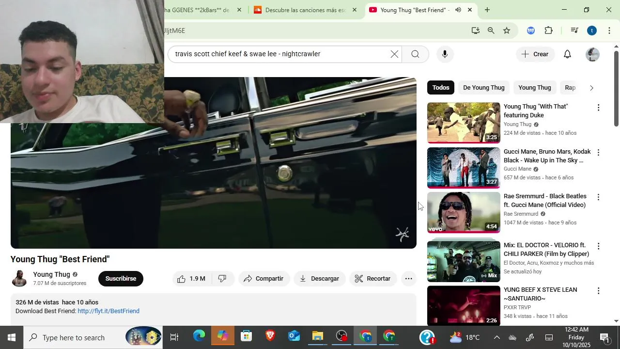Open the Rae Sremmurd Black Beatles thumbnail
Screen dimensions: 620x349
(x=464, y=212)
